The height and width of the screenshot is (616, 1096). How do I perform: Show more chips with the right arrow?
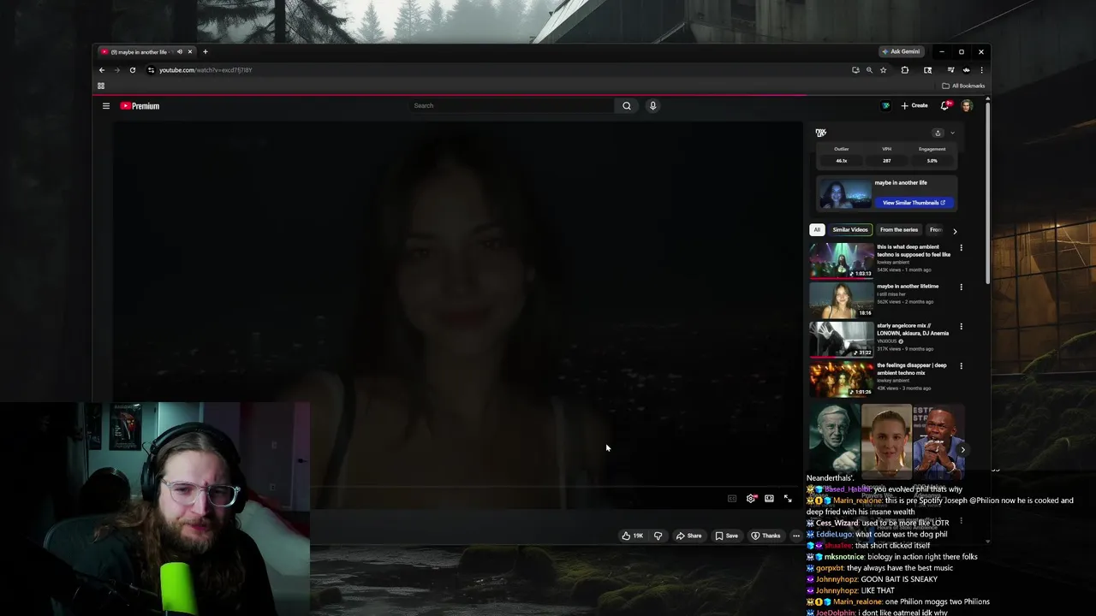pyautogui.click(x=955, y=230)
